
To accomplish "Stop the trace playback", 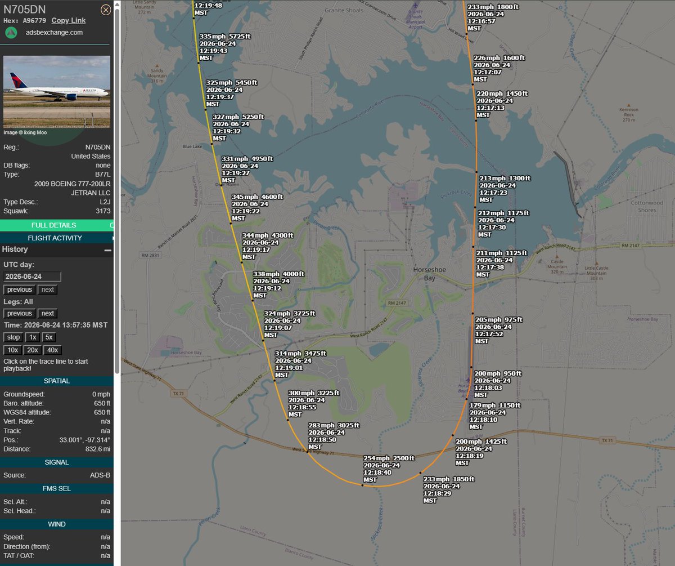I will [13, 337].
